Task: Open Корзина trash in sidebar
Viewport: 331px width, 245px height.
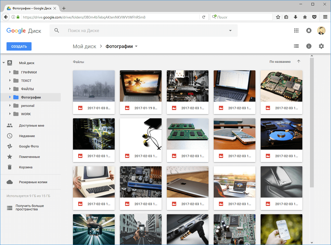Action: tap(26, 167)
